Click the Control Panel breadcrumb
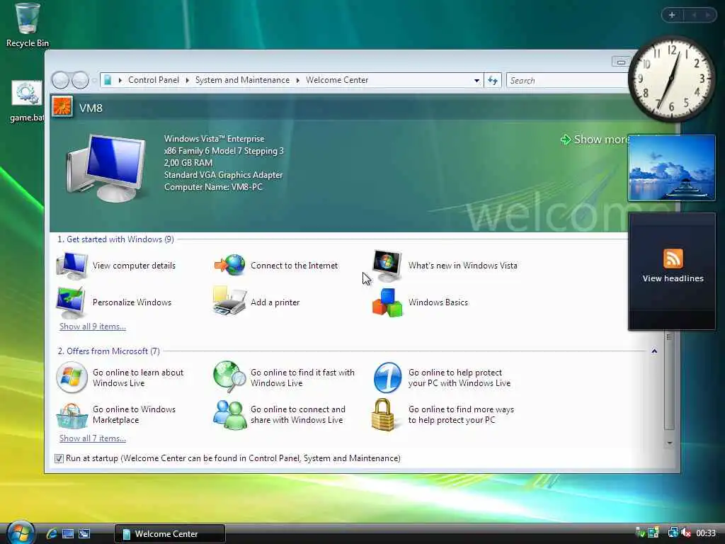 coord(154,80)
